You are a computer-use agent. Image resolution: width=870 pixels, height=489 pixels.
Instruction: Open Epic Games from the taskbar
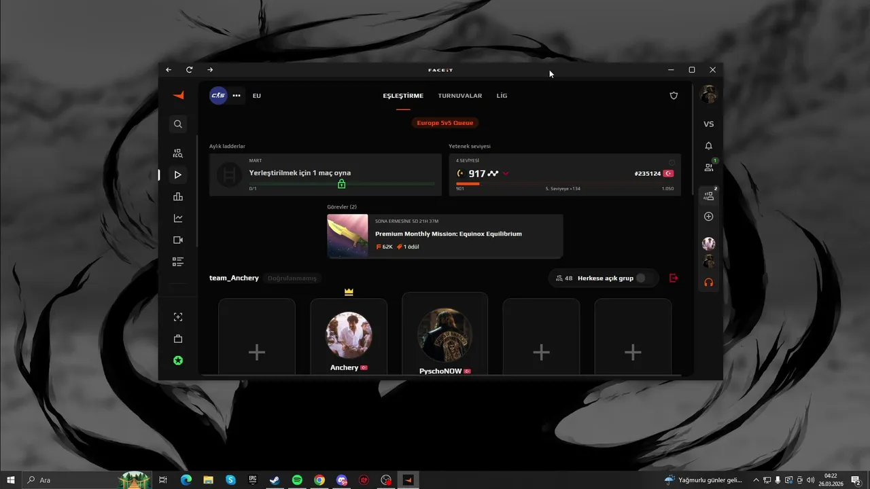point(253,480)
